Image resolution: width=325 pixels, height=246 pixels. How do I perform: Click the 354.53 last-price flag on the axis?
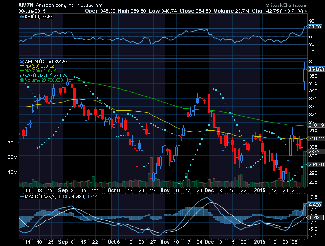(316, 69)
